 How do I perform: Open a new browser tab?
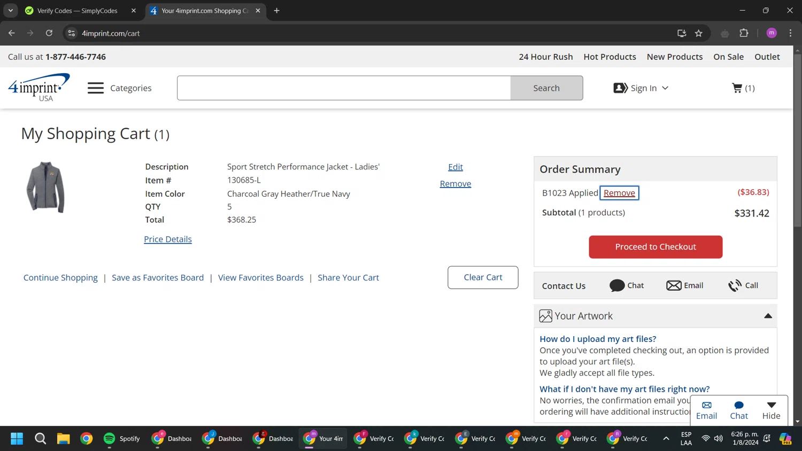pyautogui.click(x=276, y=11)
